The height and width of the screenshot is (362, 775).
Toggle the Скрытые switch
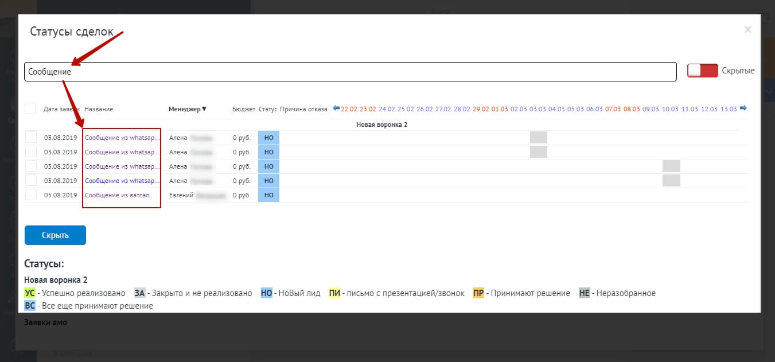[703, 71]
